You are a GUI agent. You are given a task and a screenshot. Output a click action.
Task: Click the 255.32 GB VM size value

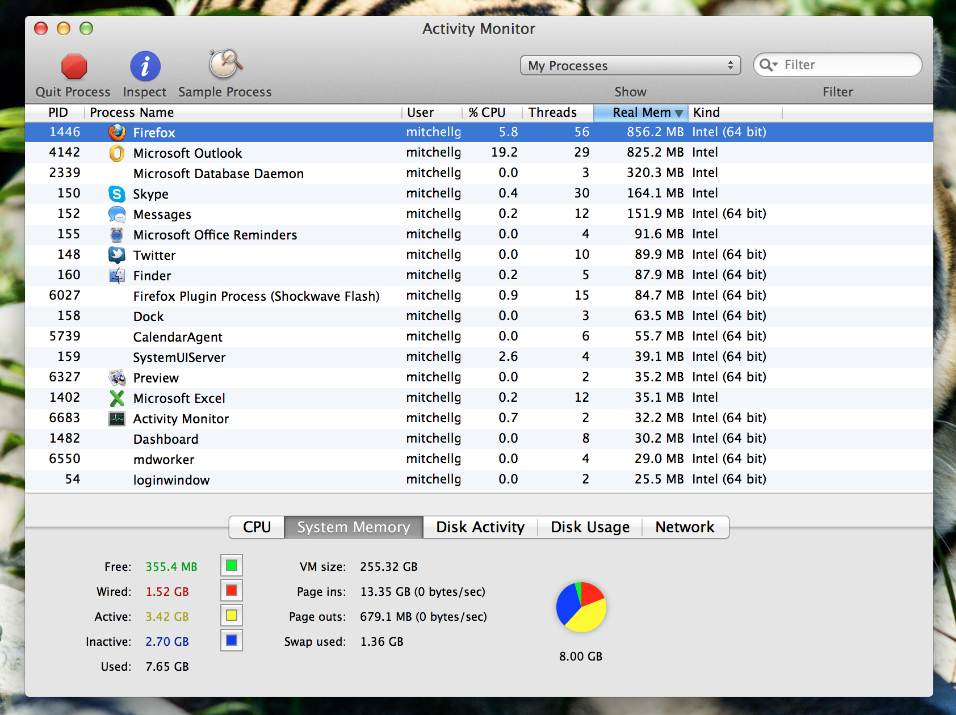[x=389, y=567]
